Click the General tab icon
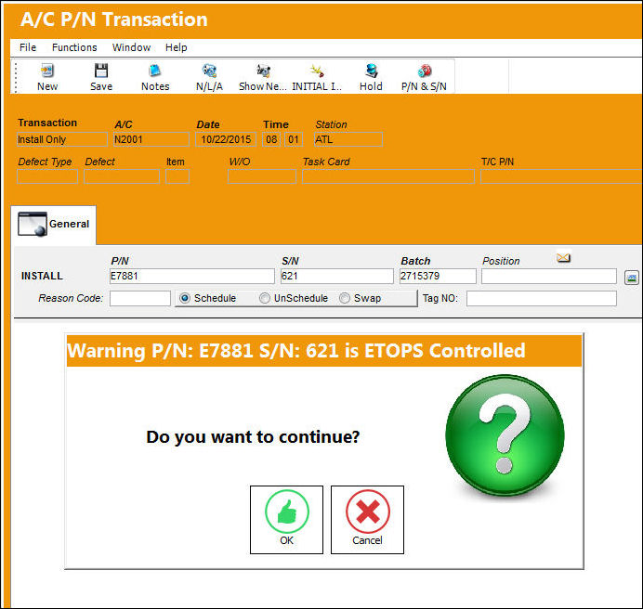This screenshot has width=643, height=609. click(33, 224)
